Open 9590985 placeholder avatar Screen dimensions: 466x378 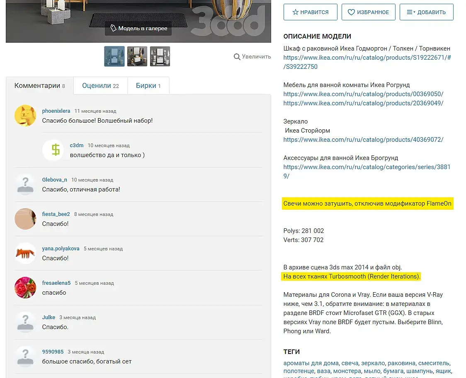pos(25,356)
